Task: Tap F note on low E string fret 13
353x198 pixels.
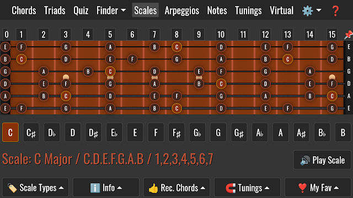Action: click(288, 108)
